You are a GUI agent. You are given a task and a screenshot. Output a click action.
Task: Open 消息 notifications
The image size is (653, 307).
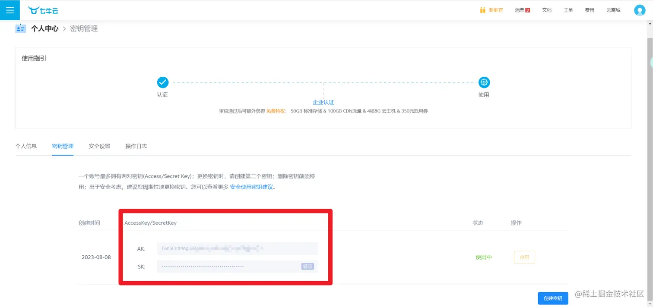pyautogui.click(x=522, y=10)
